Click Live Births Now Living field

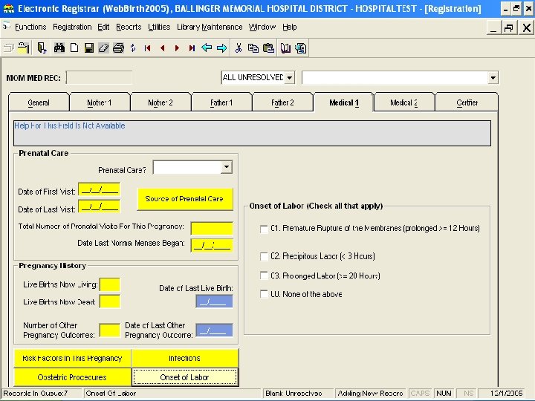tap(109, 284)
